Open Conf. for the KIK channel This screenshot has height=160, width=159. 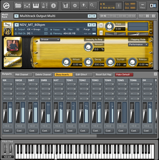tap(8, 131)
